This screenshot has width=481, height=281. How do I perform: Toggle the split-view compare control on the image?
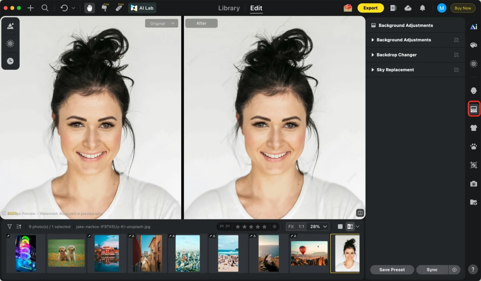(360, 213)
